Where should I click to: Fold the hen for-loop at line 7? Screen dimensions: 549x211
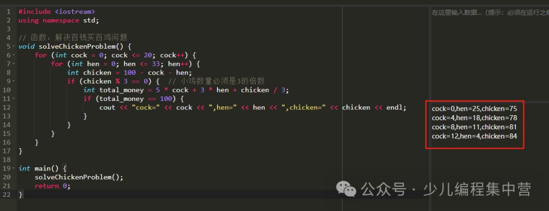click(14, 64)
